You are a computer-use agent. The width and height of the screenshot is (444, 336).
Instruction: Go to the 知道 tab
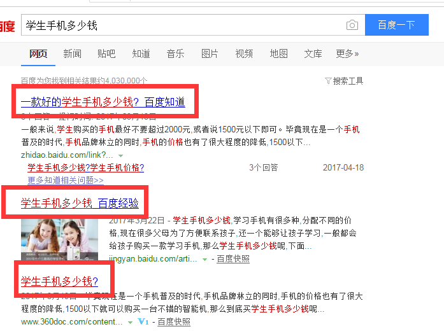click(141, 53)
